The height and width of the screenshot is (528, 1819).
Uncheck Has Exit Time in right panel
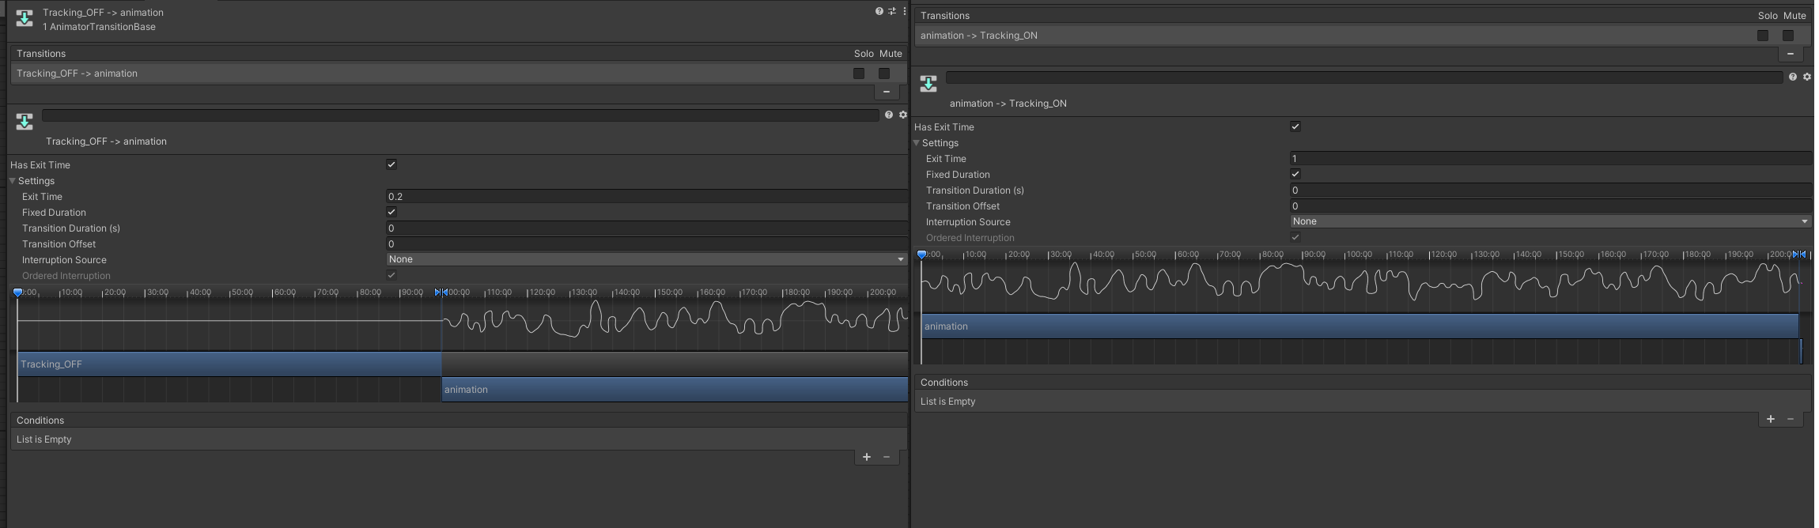click(x=1295, y=126)
